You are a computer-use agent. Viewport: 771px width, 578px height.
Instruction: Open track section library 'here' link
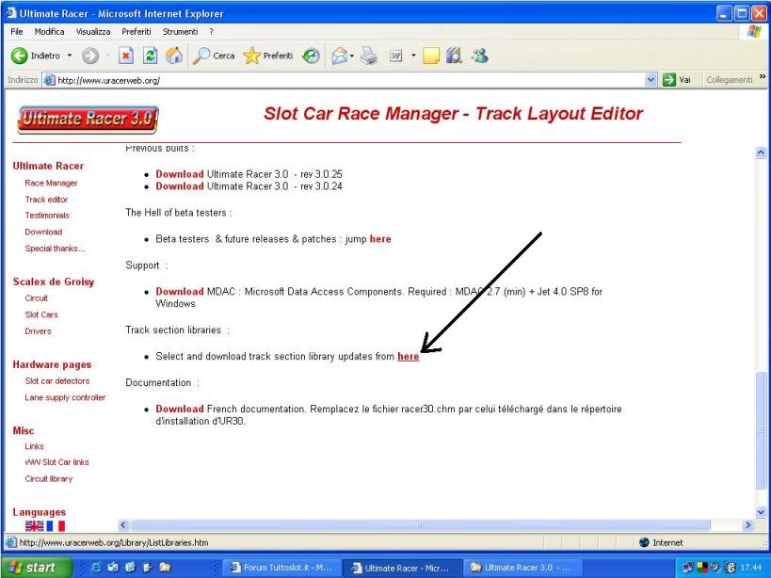[x=409, y=357]
